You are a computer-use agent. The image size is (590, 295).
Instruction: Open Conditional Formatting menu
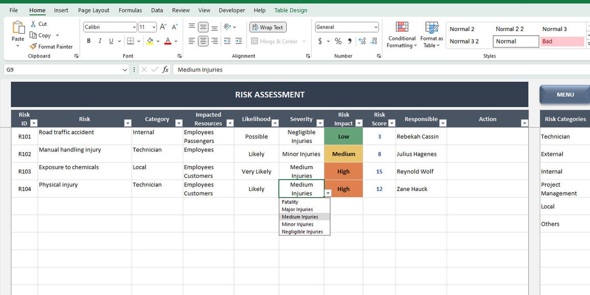[x=402, y=35]
